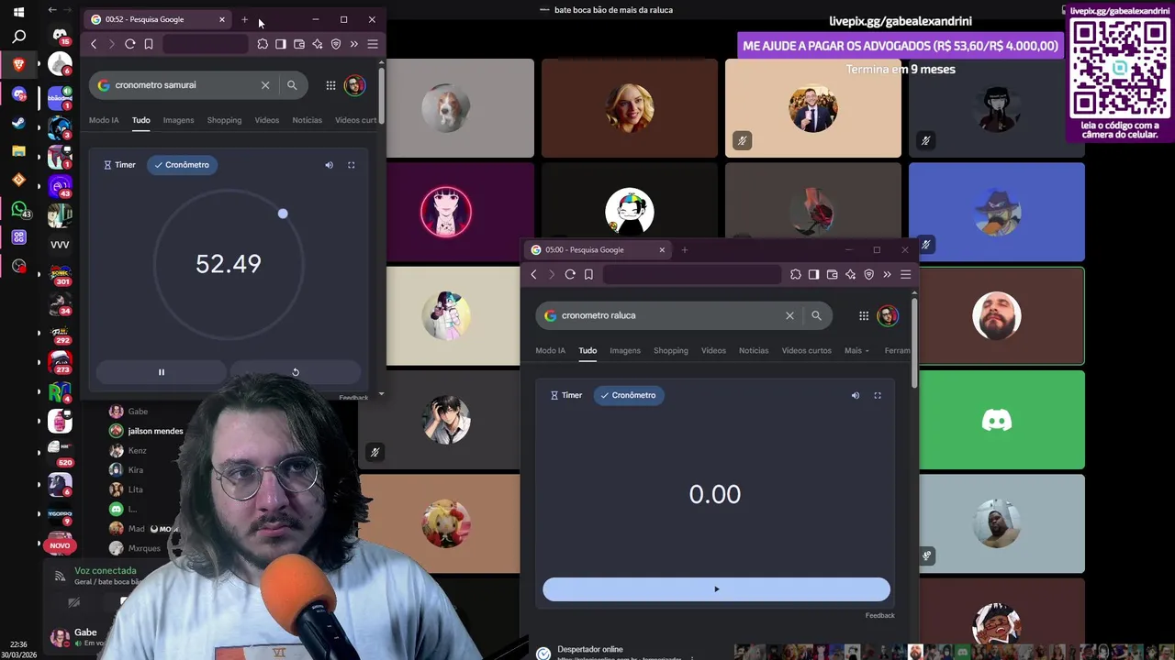Clear the 'cronometro raluca' search text
1175x660 pixels.
(x=789, y=315)
